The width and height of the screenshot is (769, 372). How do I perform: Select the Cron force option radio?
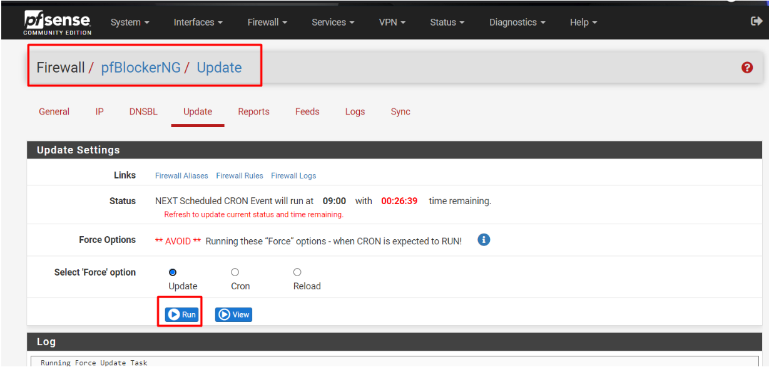pos(235,272)
